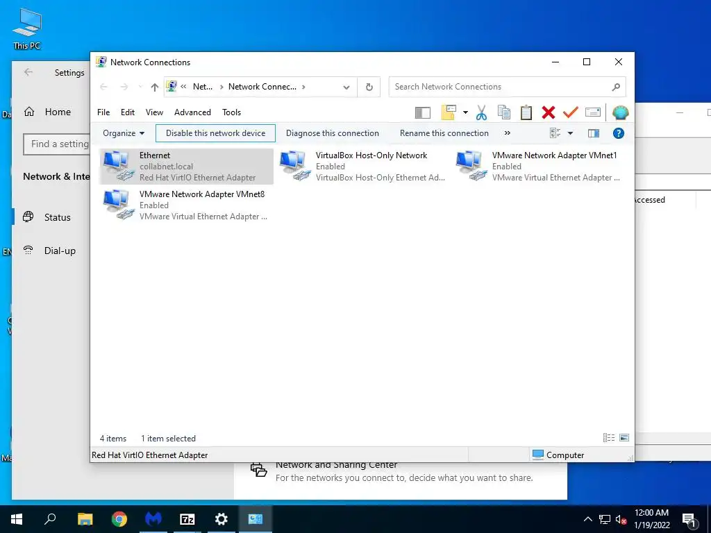This screenshot has width=711, height=533.
Task: Open the Organize dropdown
Action: click(x=124, y=133)
